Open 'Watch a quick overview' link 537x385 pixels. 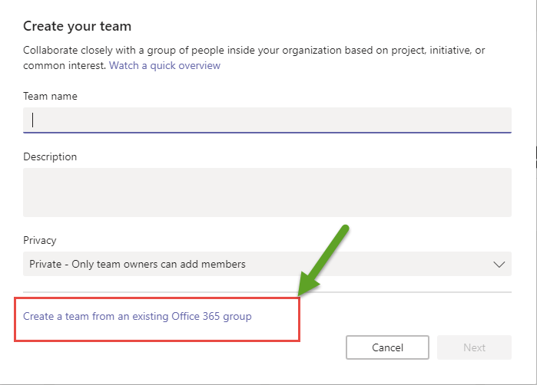[164, 66]
